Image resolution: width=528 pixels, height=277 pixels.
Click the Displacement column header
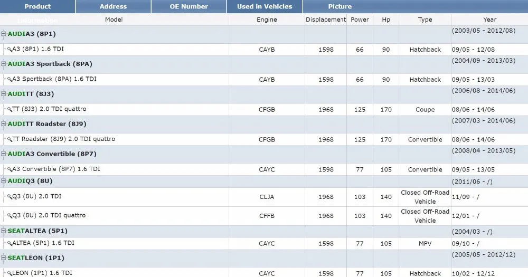(x=326, y=20)
